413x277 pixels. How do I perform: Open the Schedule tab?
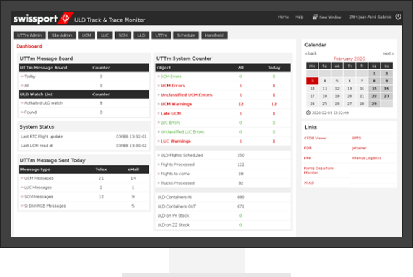185,35
